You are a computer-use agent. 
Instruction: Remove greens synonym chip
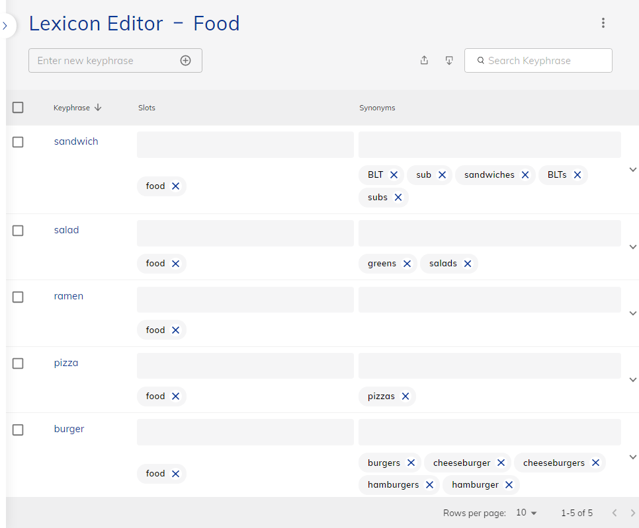[407, 264]
